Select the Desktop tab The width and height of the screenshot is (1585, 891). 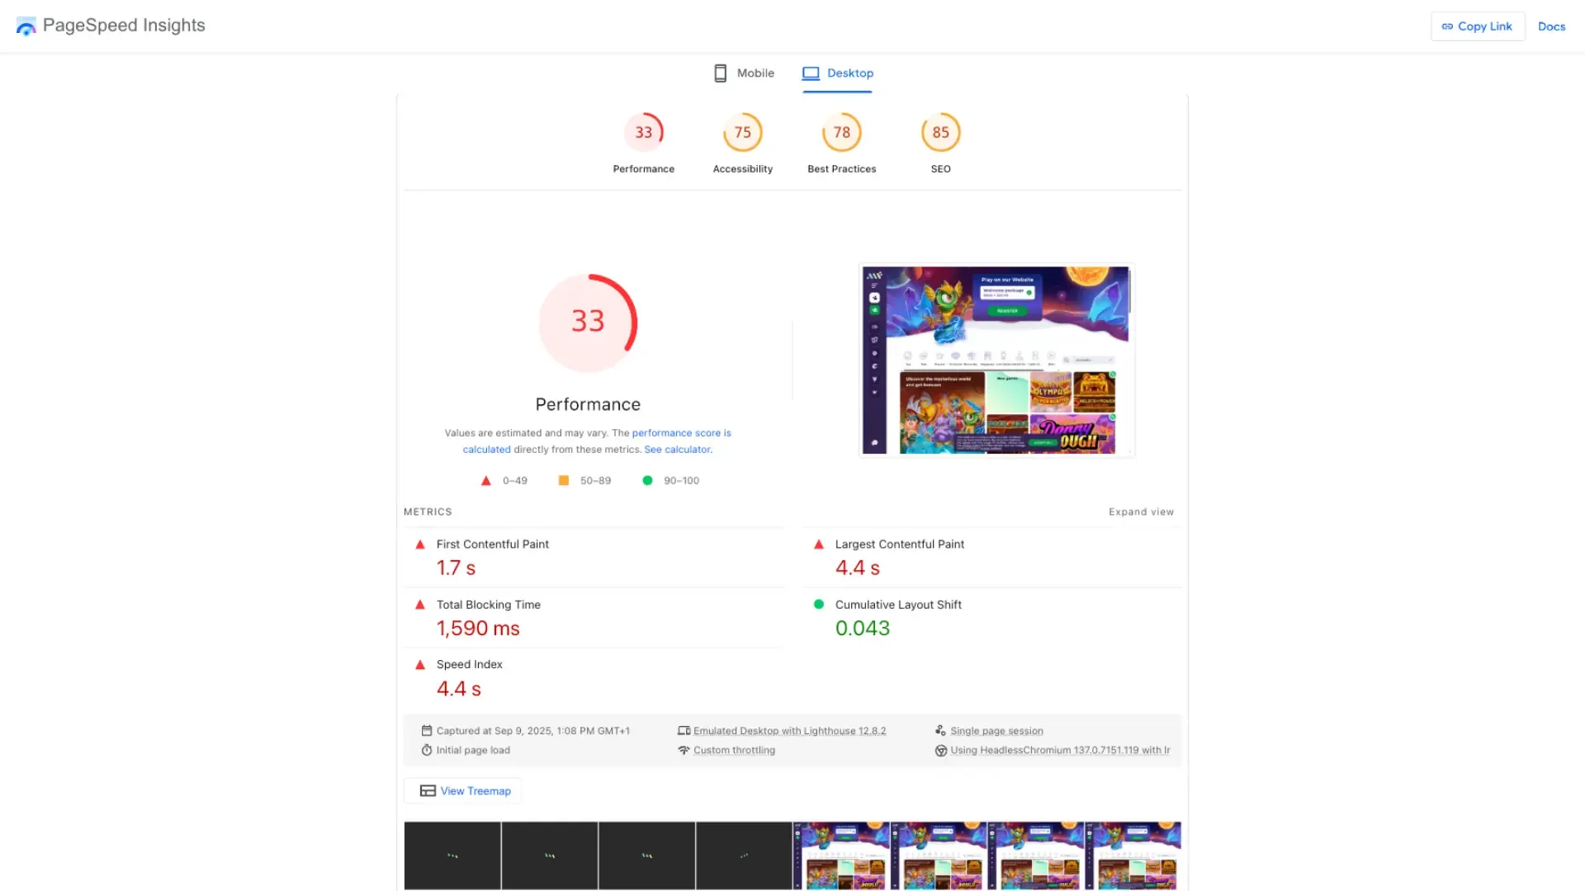click(838, 73)
